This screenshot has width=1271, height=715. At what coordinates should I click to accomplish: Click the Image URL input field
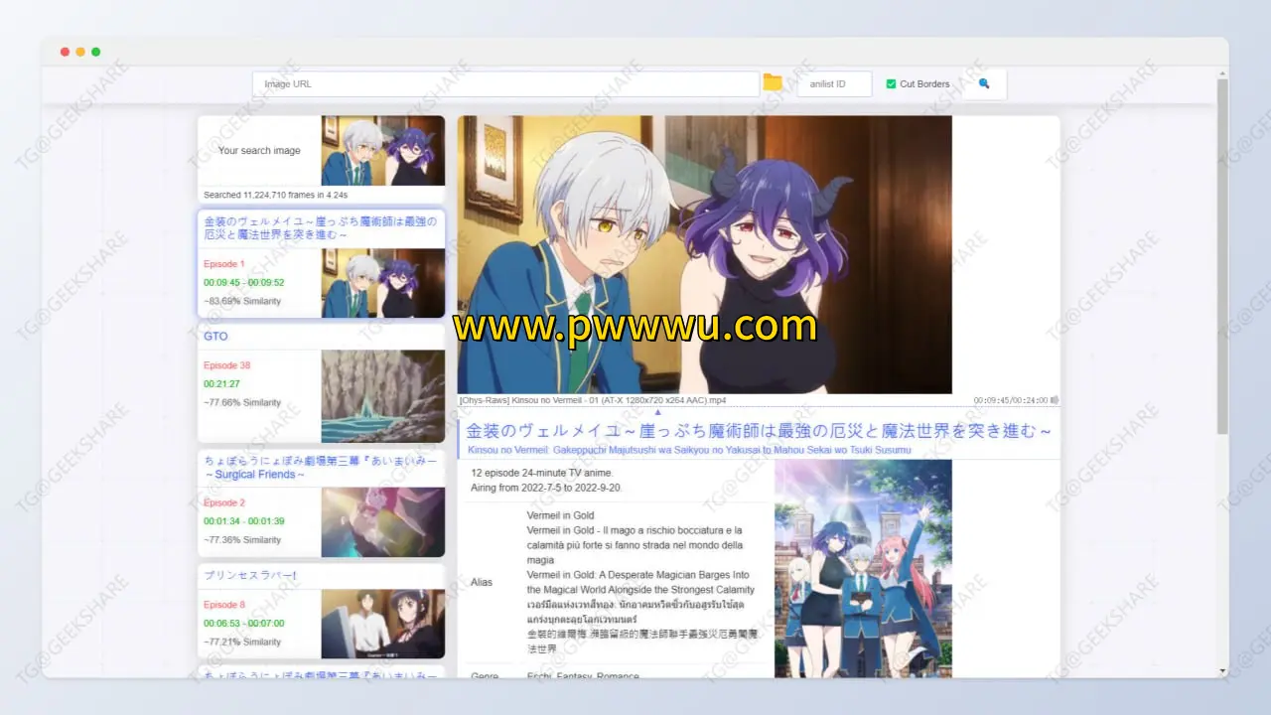505,84
